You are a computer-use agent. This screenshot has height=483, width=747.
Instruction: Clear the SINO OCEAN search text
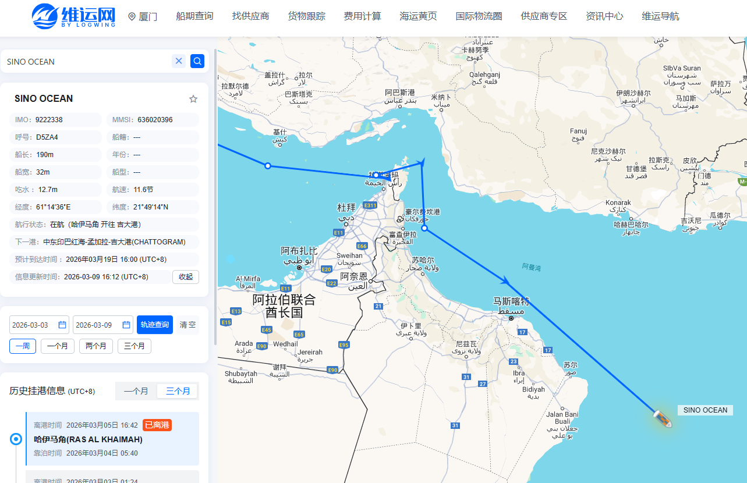(179, 61)
